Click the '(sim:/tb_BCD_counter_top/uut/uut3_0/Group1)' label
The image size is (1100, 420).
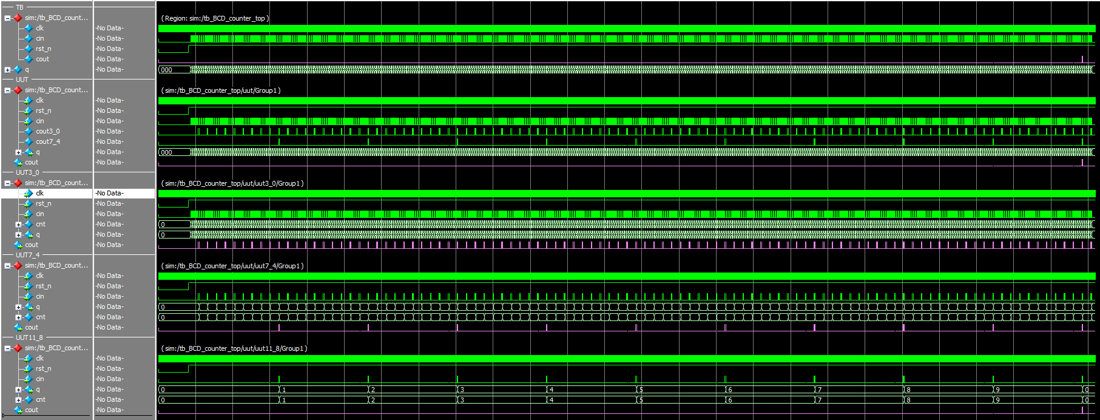click(232, 184)
